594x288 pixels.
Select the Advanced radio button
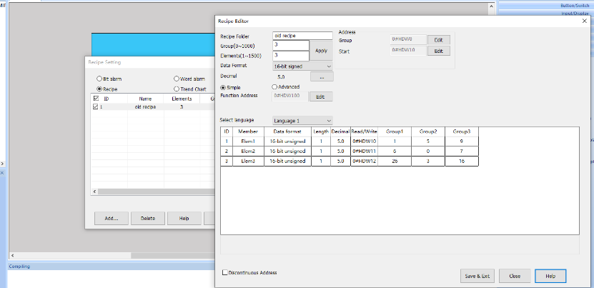point(274,86)
